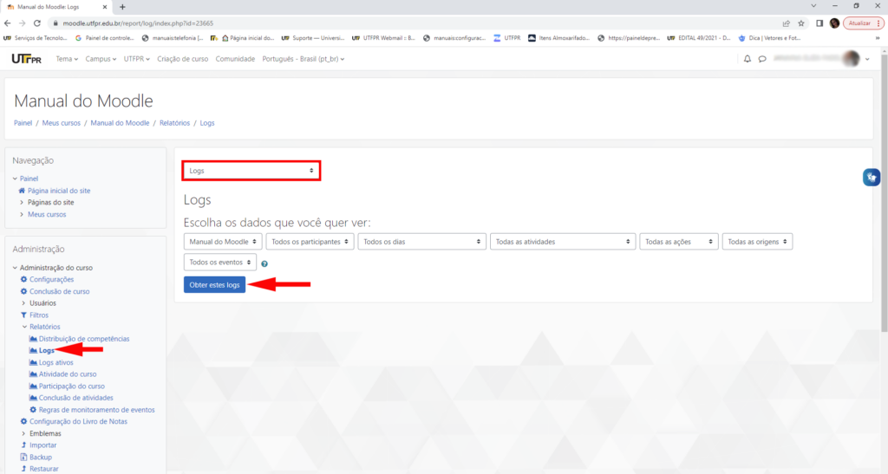The height and width of the screenshot is (474, 888).
Task: Click the gear icon beside Configurações
Action: click(23, 279)
